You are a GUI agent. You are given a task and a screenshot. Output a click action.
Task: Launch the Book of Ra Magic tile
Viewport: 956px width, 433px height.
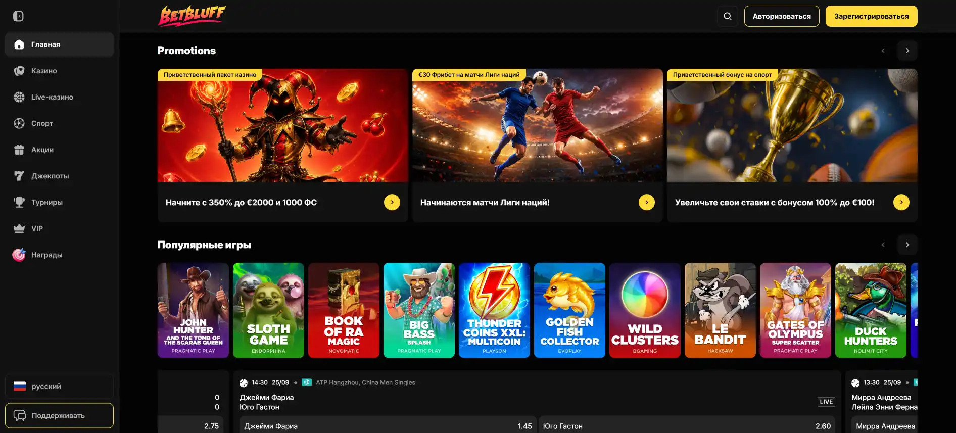344,310
